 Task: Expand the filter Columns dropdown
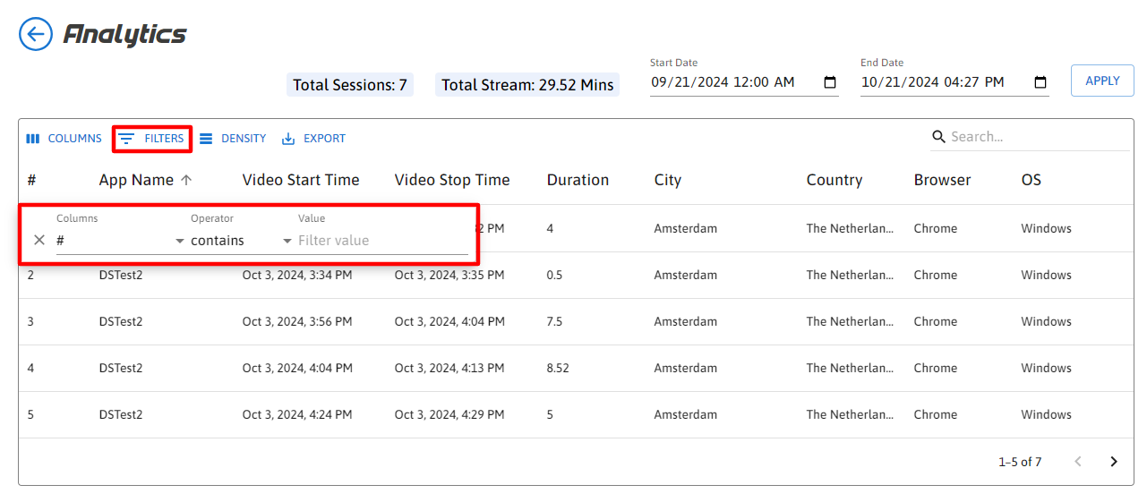tap(120, 241)
